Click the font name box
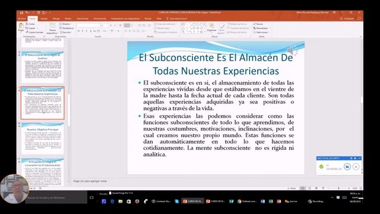Viewport: 380px width, 214px height. (x=88, y=25)
